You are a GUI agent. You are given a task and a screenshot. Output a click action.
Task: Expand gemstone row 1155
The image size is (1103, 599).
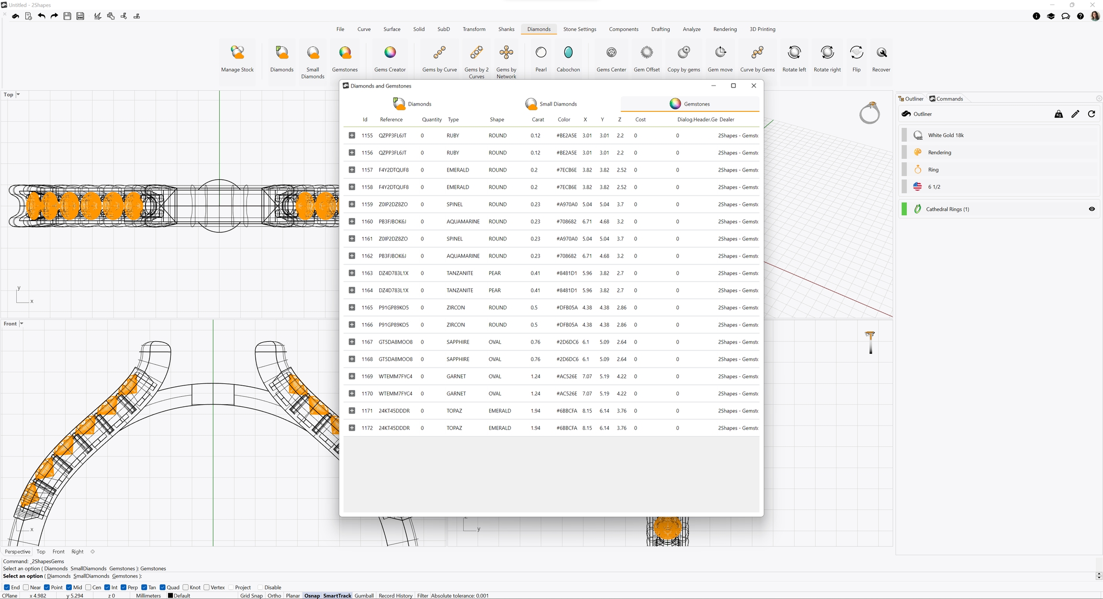pyautogui.click(x=352, y=136)
